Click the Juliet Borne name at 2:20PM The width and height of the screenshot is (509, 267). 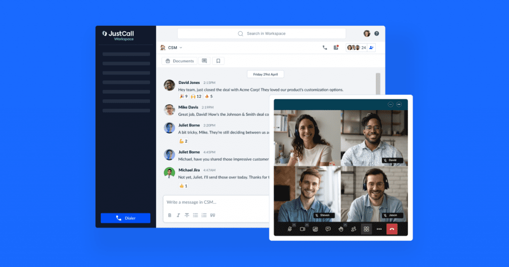pyautogui.click(x=189, y=126)
